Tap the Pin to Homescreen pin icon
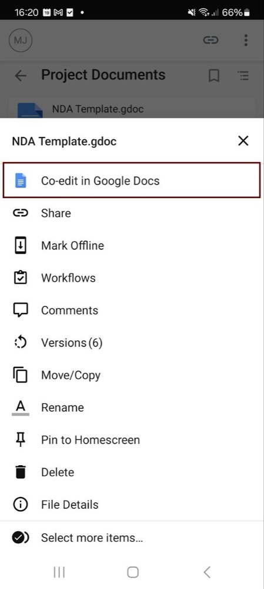The width and height of the screenshot is (264, 589). click(21, 440)
